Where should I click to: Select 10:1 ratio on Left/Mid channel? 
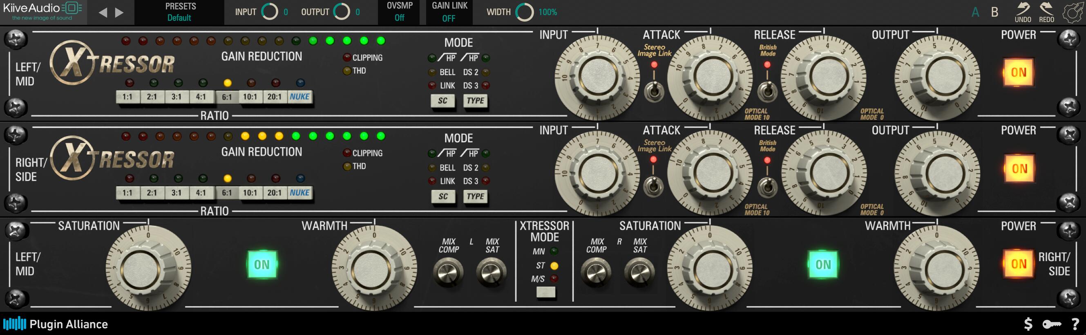coord(250,97)
